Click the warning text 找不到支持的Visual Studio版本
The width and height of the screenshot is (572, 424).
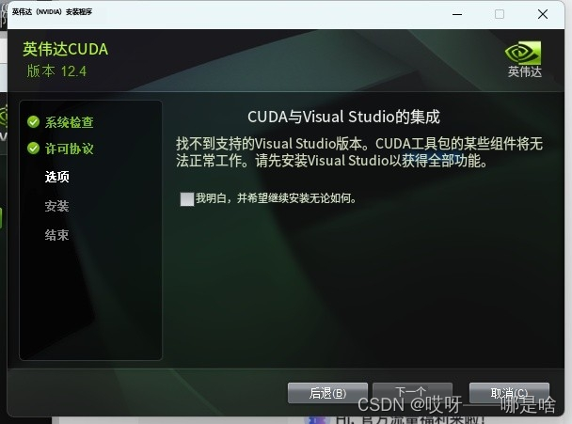pyautogui.click(x=272, y=144)
